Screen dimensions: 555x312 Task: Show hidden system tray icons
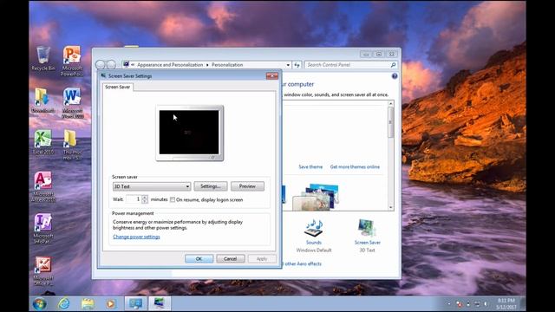click(449, 304)
